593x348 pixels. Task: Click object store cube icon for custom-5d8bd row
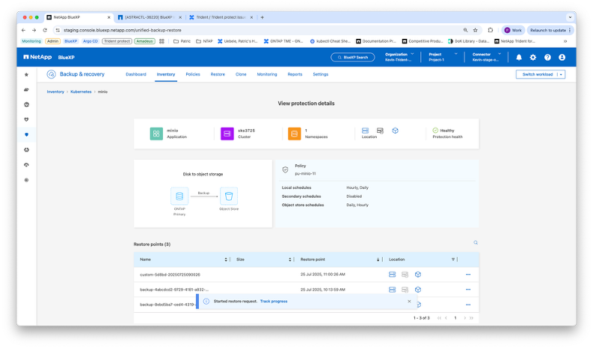[418, 274]
